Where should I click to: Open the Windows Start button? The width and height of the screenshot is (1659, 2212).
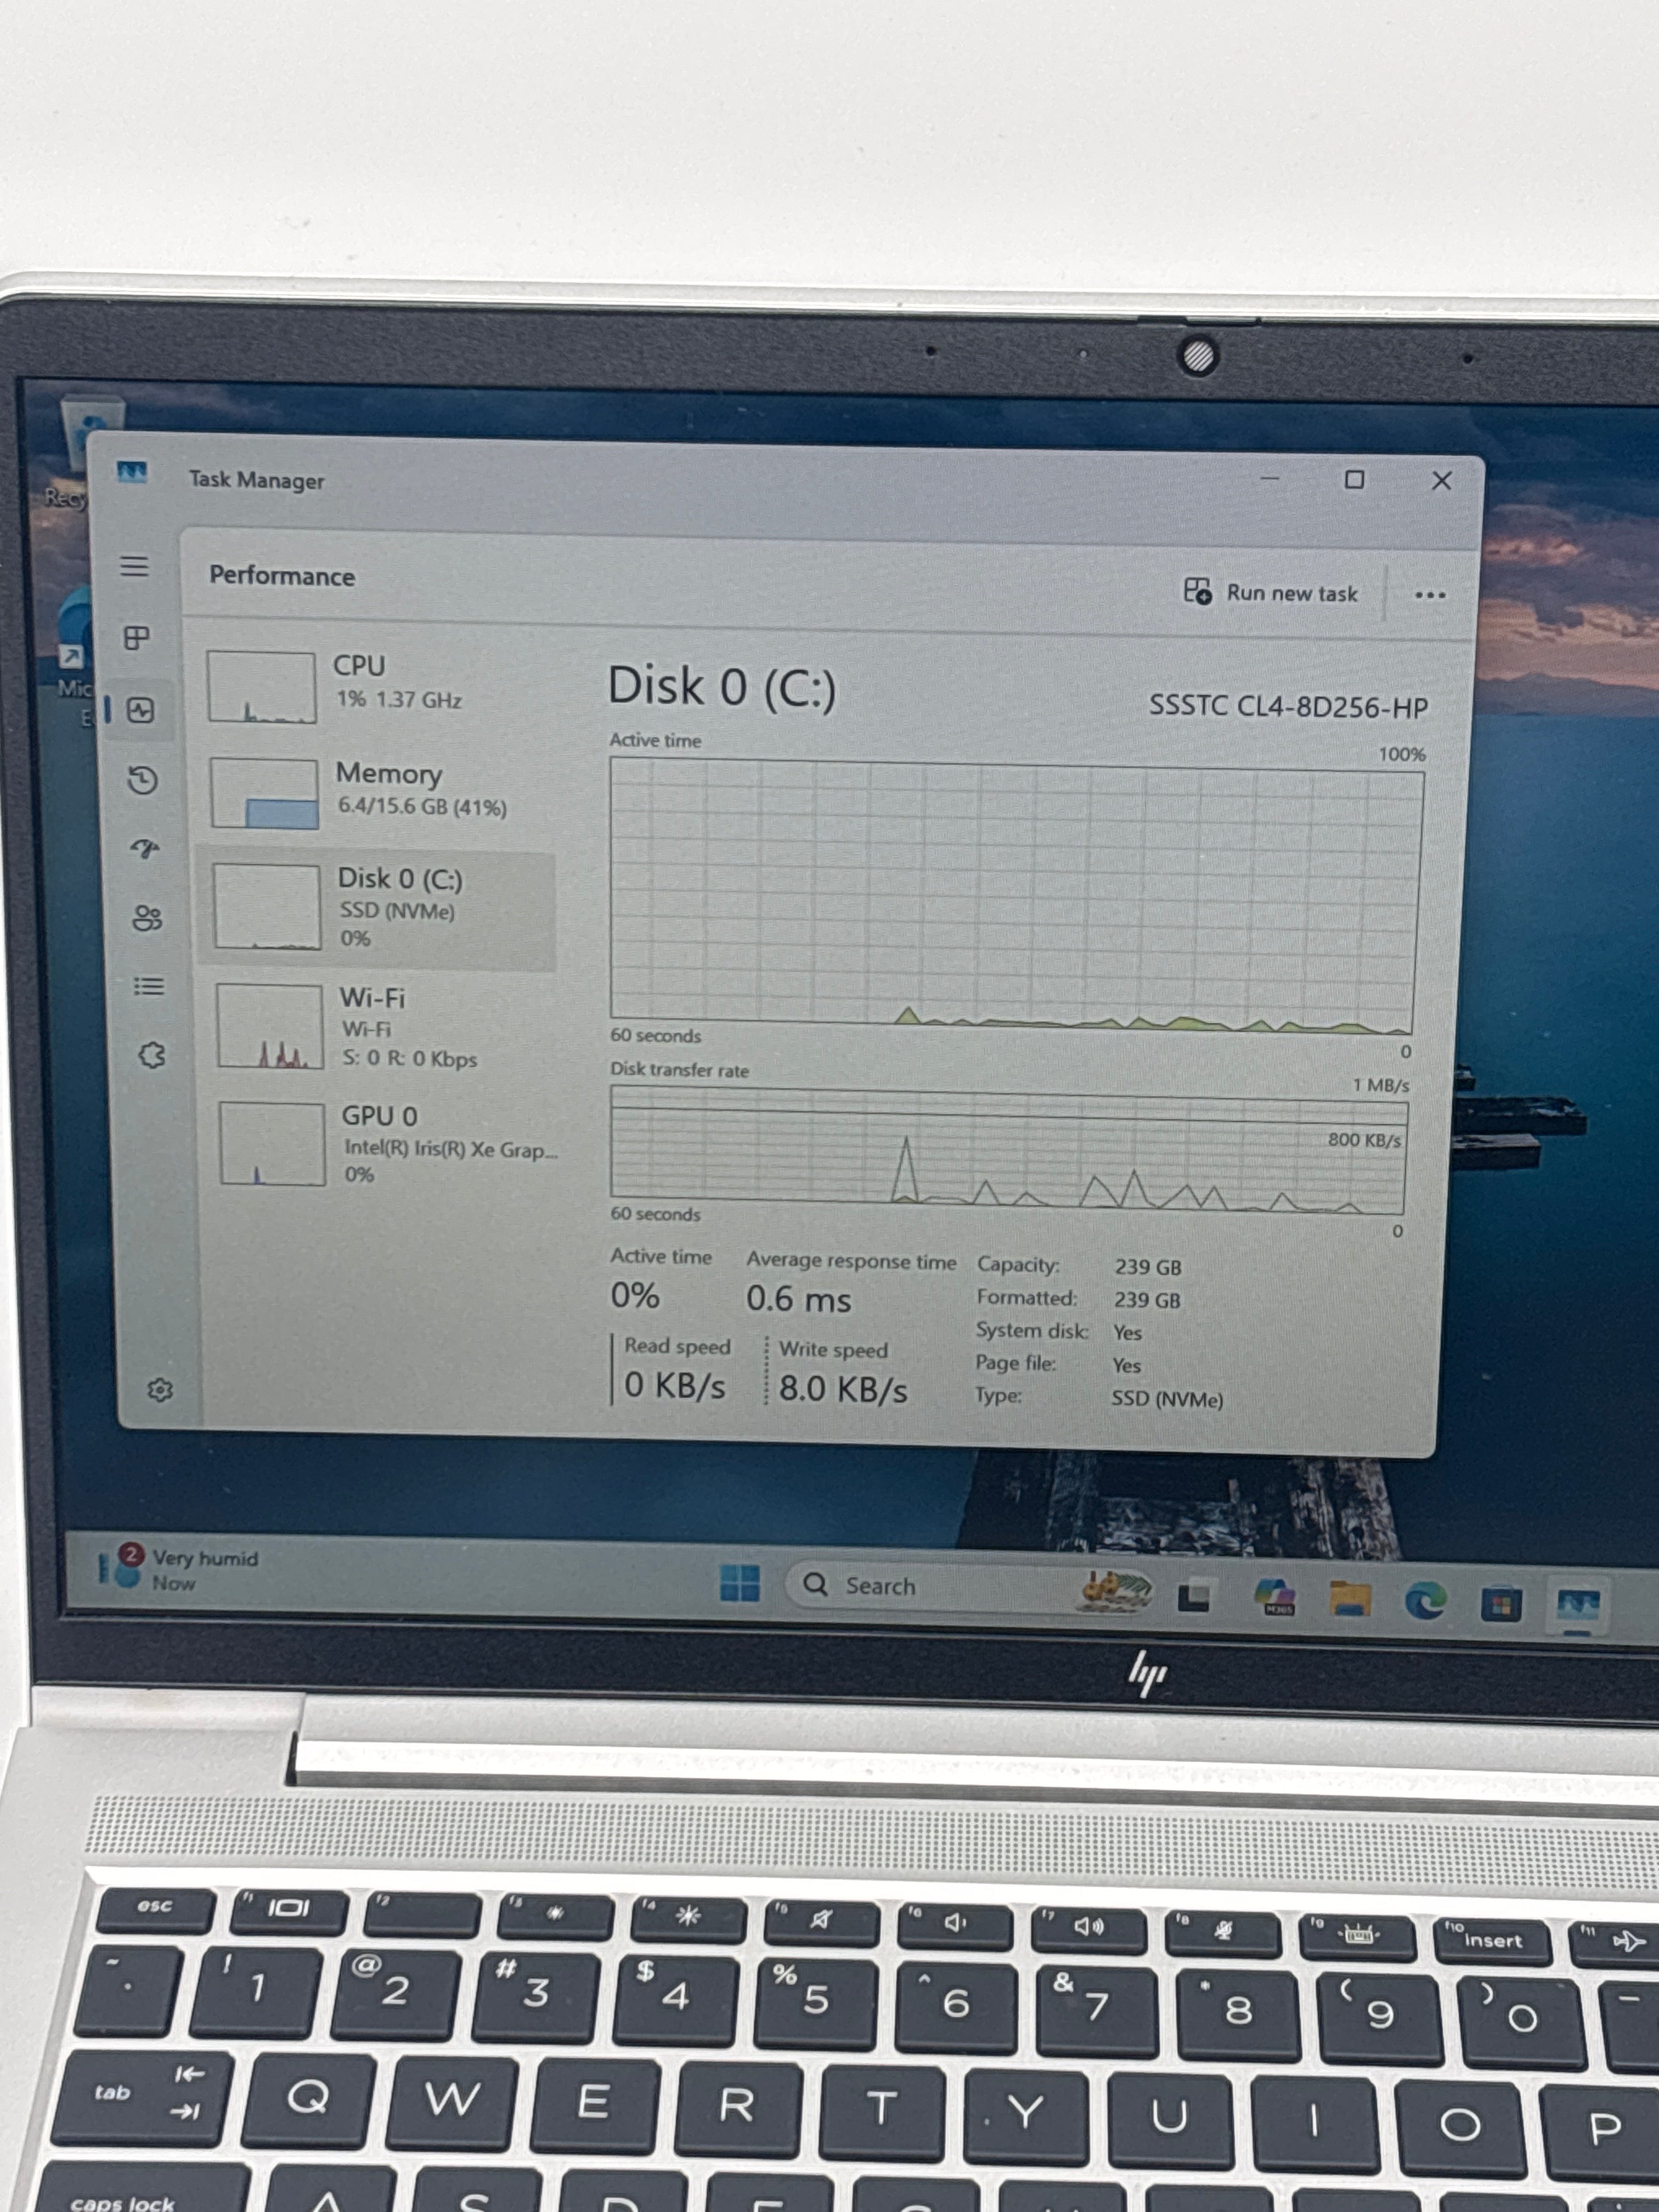[x=740, y=1583]
